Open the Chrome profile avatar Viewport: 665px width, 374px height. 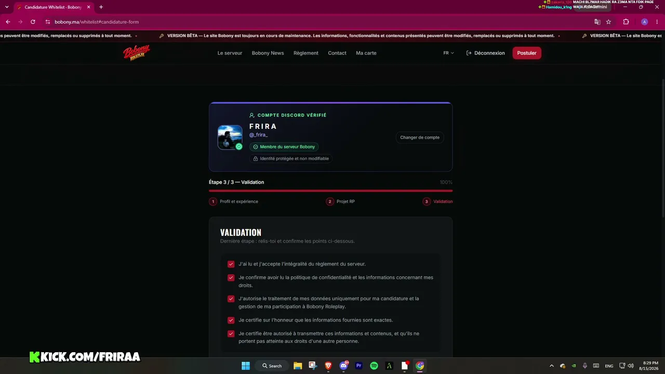[x=644, y=22]
